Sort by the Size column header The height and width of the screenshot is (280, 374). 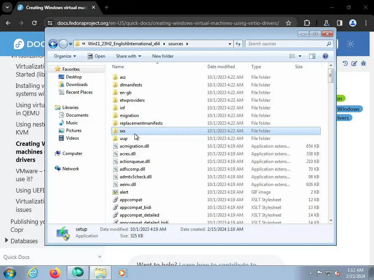[307, 67]
